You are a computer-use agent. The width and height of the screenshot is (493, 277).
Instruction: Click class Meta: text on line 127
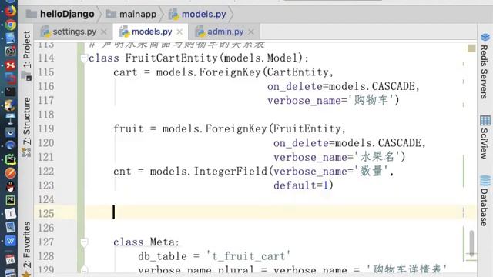coord(146,242)
